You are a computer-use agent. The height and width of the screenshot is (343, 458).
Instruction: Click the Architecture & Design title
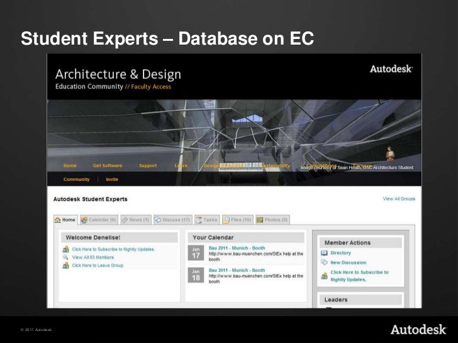(x=118, y=74)
